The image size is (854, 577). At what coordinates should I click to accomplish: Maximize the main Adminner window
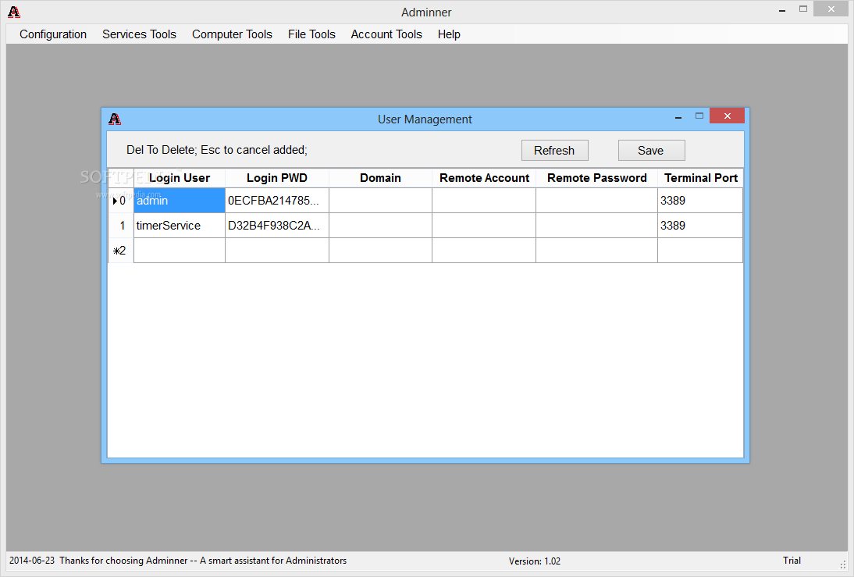pyautogui.click(x=802, y=9)
